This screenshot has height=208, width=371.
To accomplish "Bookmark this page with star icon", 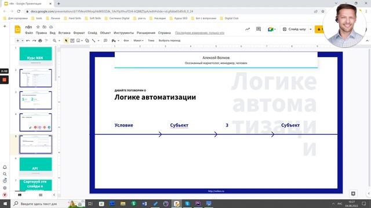I will (323, 12).
